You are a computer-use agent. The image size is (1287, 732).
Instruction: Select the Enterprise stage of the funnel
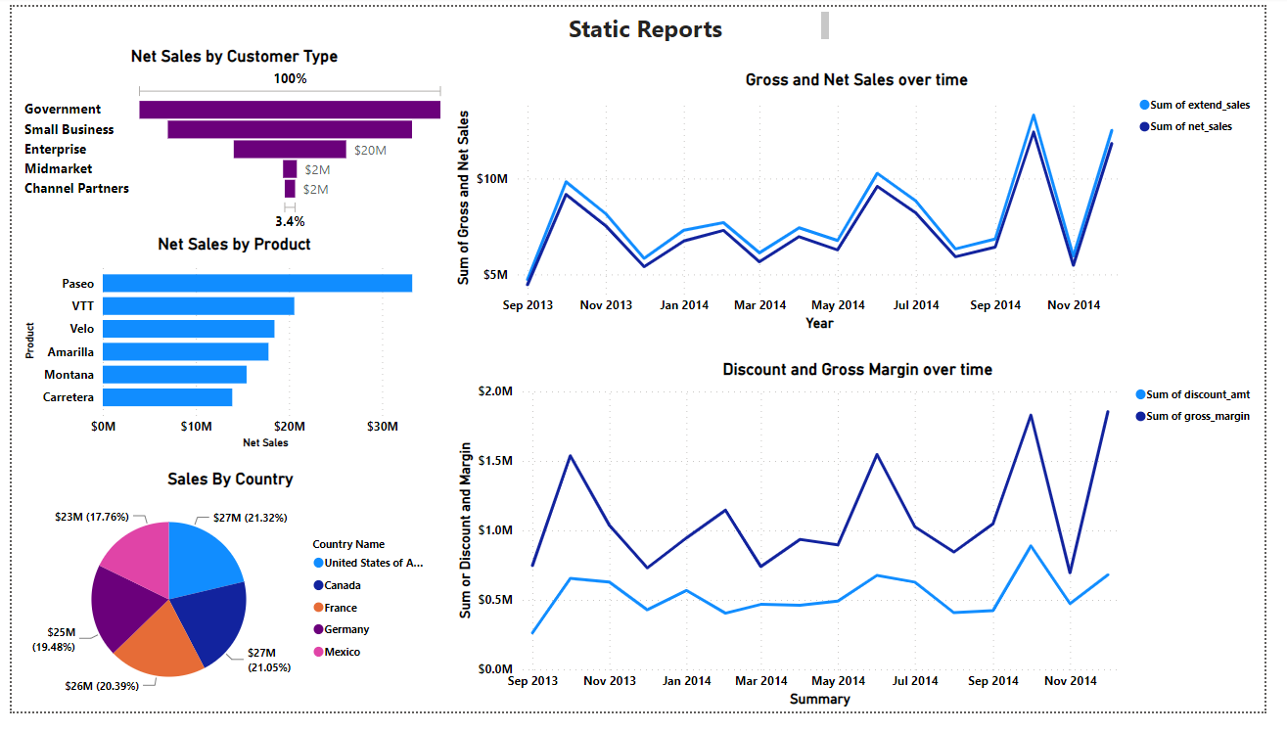point(284,149)
